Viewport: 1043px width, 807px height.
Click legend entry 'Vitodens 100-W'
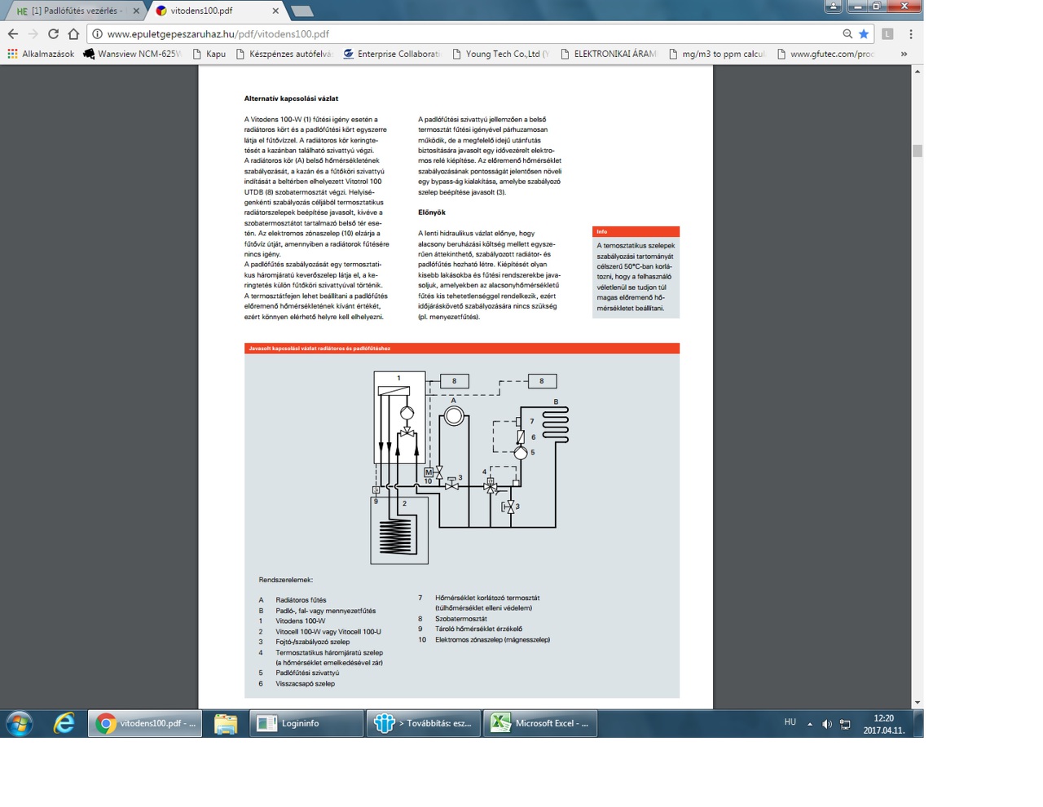[x=301, y=621]
